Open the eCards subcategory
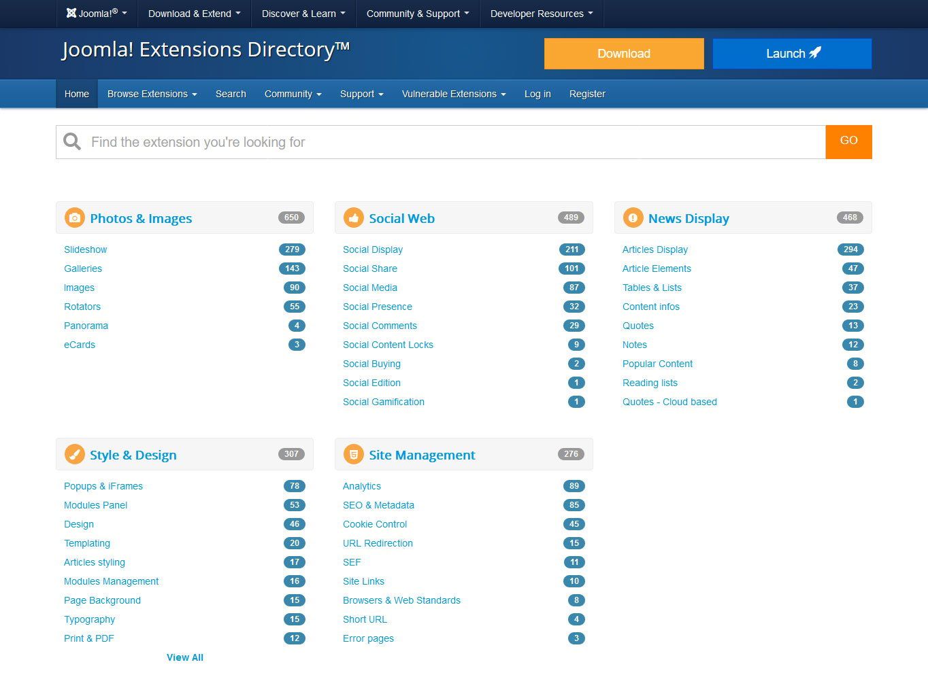 point(80,345)
